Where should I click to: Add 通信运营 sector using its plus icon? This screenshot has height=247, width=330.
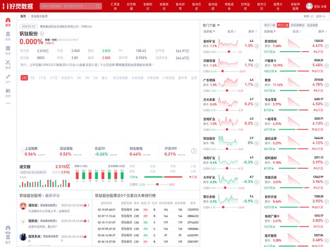click(326, 143)
